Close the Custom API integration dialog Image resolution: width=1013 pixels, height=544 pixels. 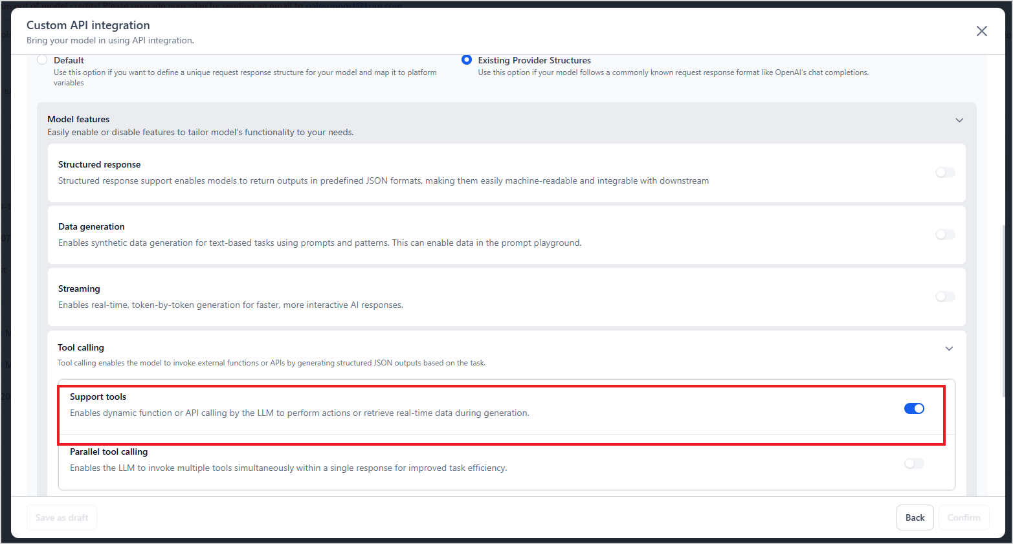[x=981, y=31]
